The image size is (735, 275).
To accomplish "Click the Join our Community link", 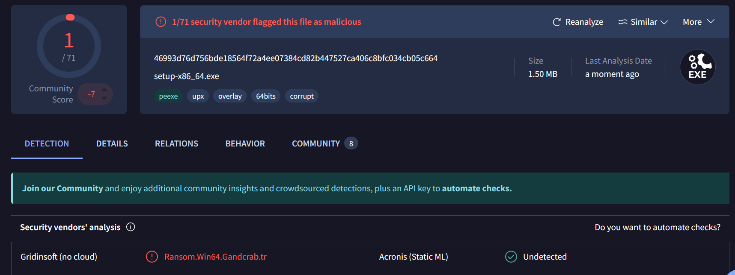I will [62, 188].
